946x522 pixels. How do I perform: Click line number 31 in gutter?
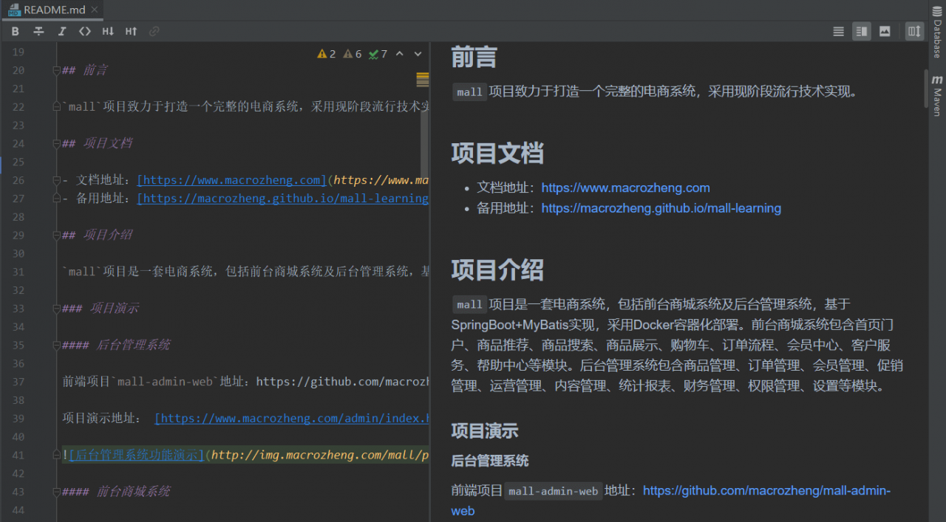point(18,272)
